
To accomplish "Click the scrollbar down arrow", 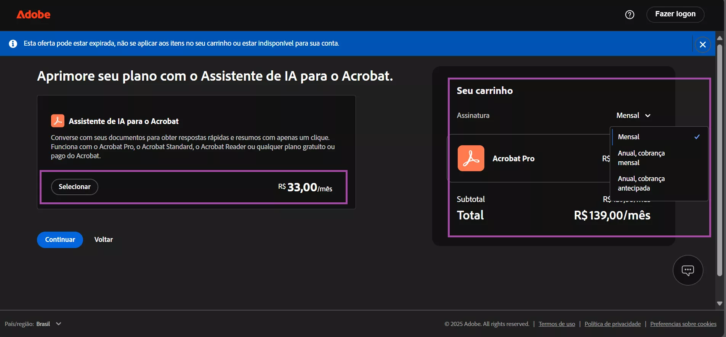I will click(720, 304).
